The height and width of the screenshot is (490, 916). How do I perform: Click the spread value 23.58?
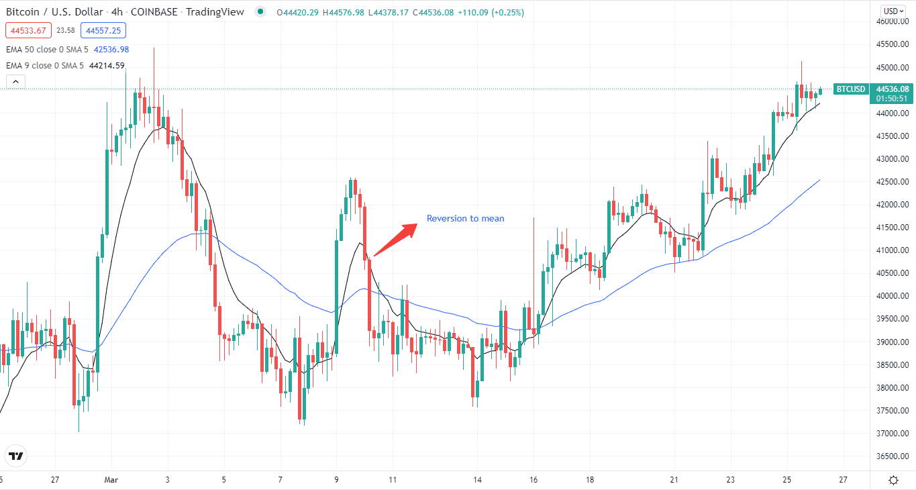tap(66, 30)
